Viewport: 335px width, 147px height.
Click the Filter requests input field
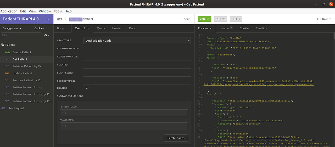pos(21,35)
